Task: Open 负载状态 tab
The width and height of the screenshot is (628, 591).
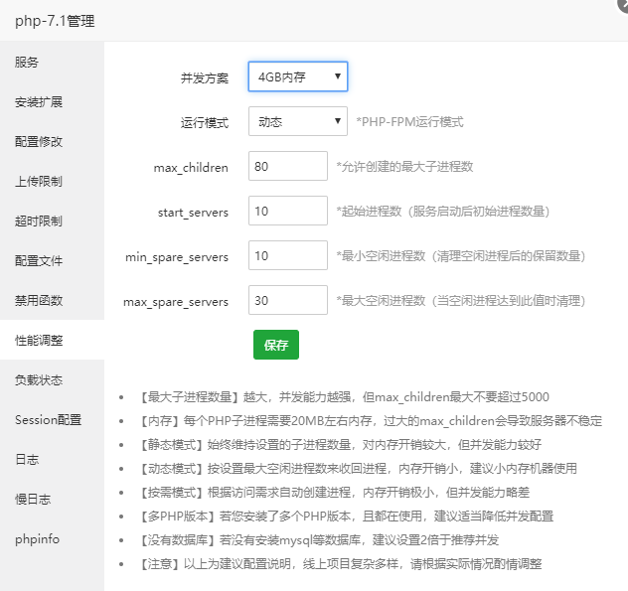Action: pyautogui.click(x=52, y=379)
